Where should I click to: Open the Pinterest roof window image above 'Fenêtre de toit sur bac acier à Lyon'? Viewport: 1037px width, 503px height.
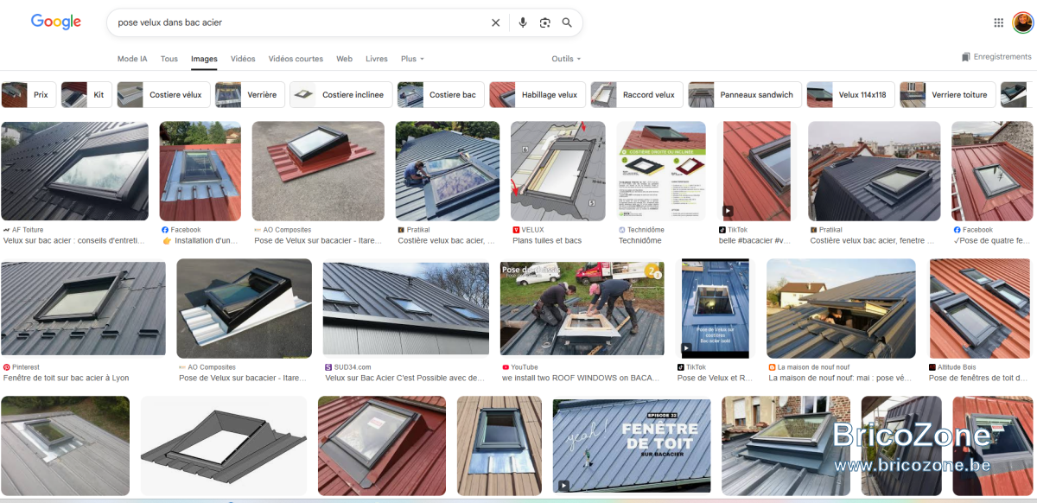tap(83, 308)
